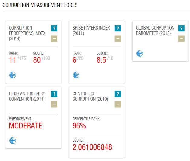Click globe icon in Corruption Perceptions Index card
Viewport: 190px width, 161px height.
(12, 75)
